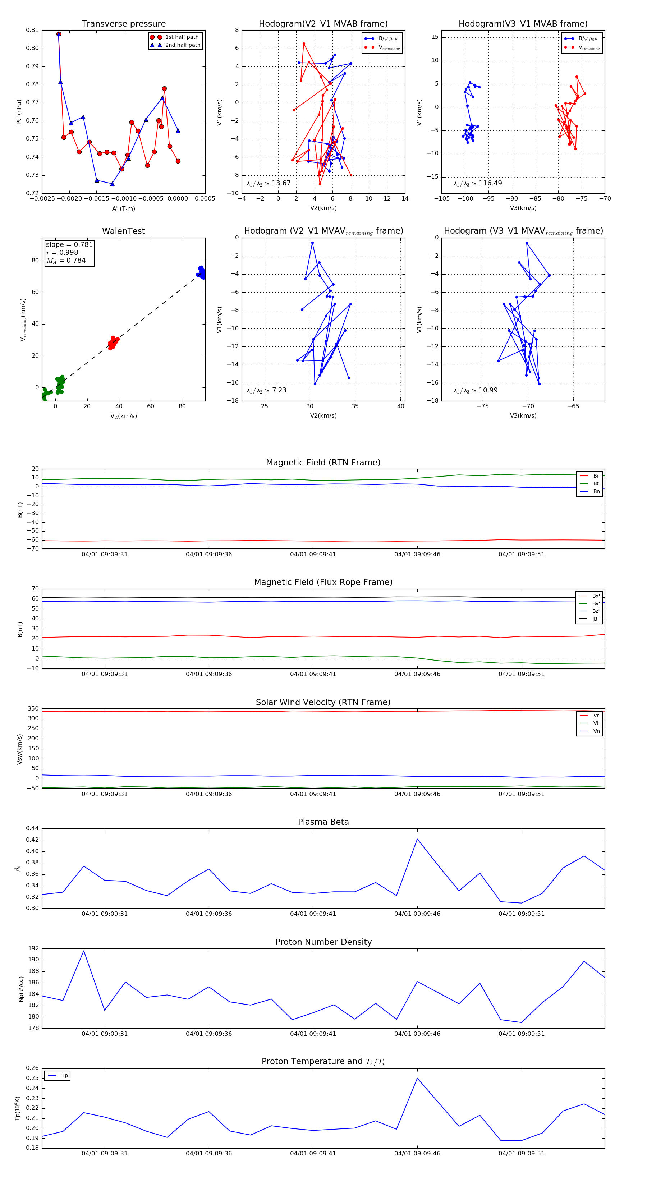
Task: Click the 'Plasma Beta' panel title
Action: (x=323, y=822)
